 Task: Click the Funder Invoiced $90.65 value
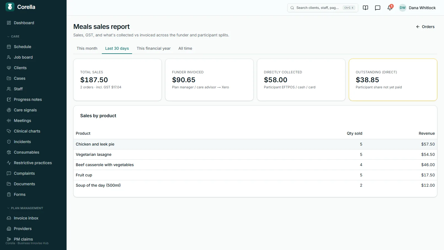[184, 80]
